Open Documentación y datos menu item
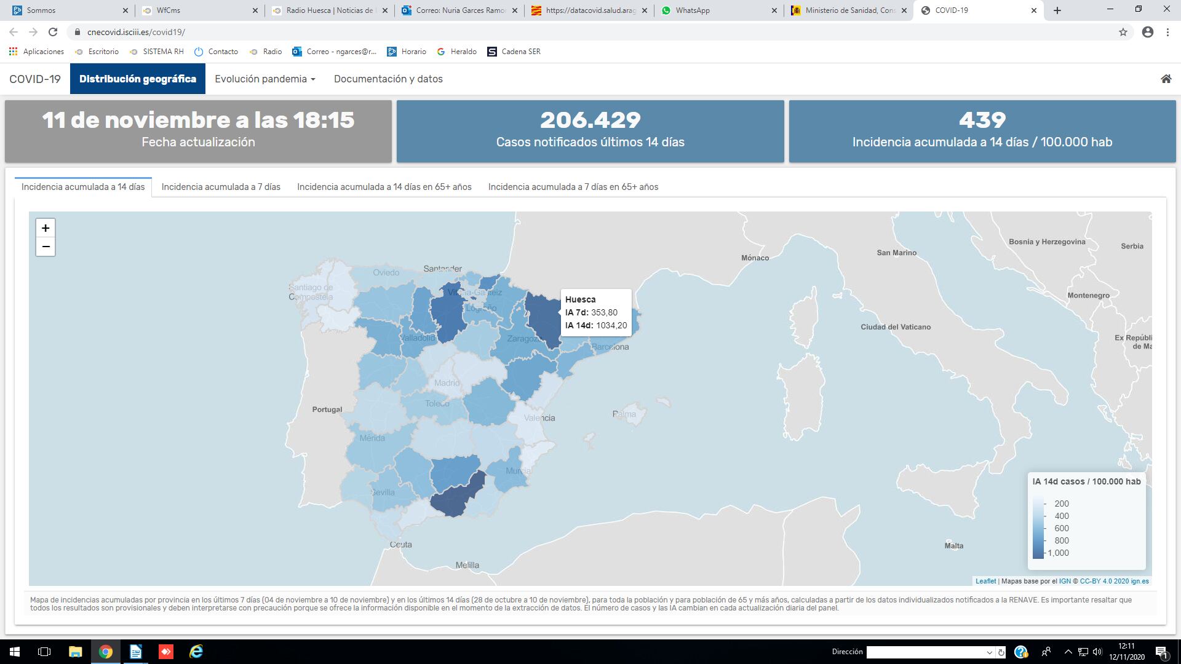The height and width of the screenshot is (664, 1181). click(388, 79)
